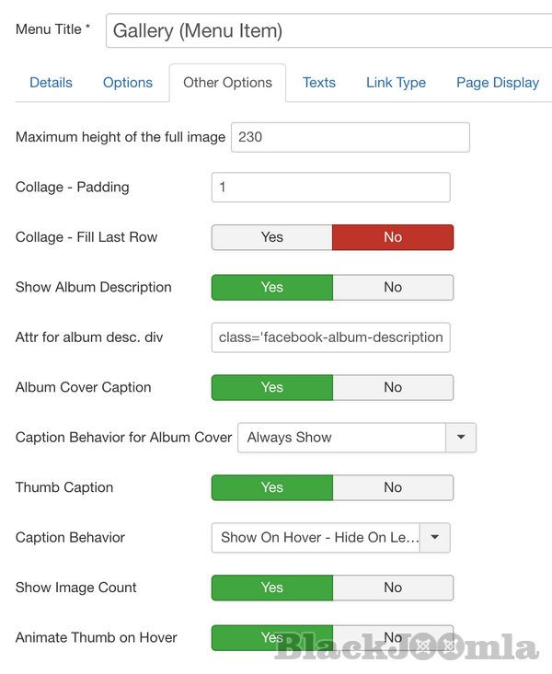Go to the Link Type tab

[396, 83]
